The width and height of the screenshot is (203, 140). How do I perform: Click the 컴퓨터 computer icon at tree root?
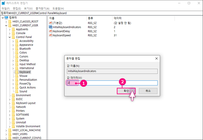(x=6, y=17)
